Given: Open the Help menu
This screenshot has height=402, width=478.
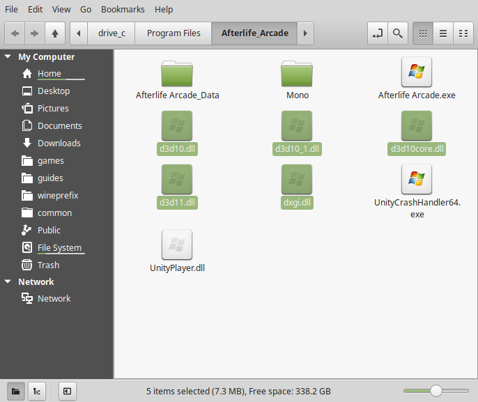Looking at the screenshot, I should 164,10.
